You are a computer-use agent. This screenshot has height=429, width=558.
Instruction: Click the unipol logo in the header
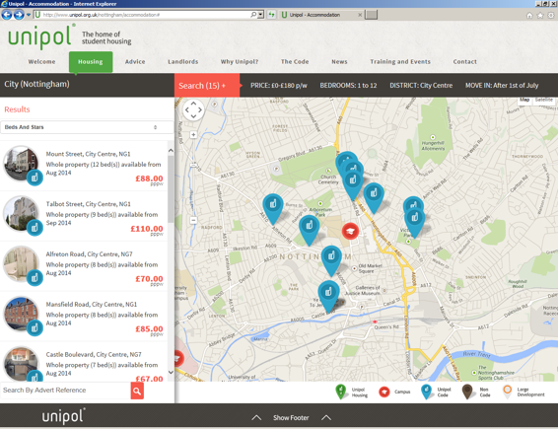click(41, 37)
